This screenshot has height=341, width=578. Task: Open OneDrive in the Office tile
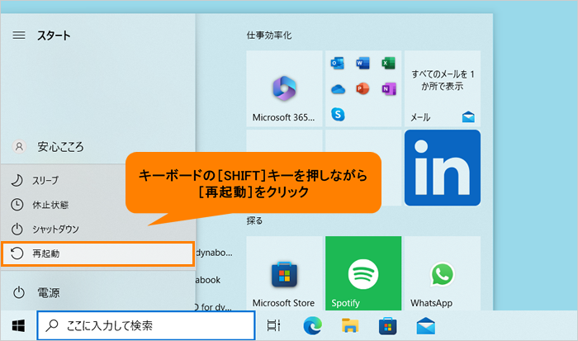pos(338,89)
